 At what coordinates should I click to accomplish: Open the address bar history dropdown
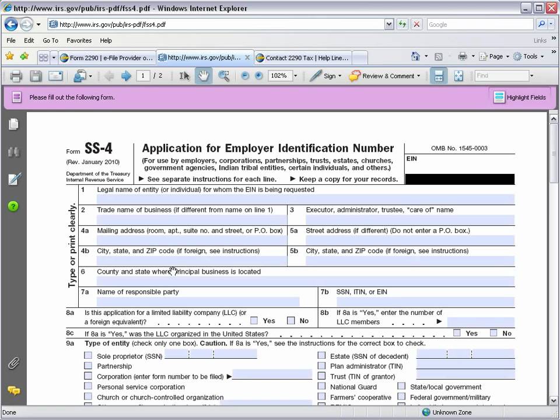click(389, 24)
